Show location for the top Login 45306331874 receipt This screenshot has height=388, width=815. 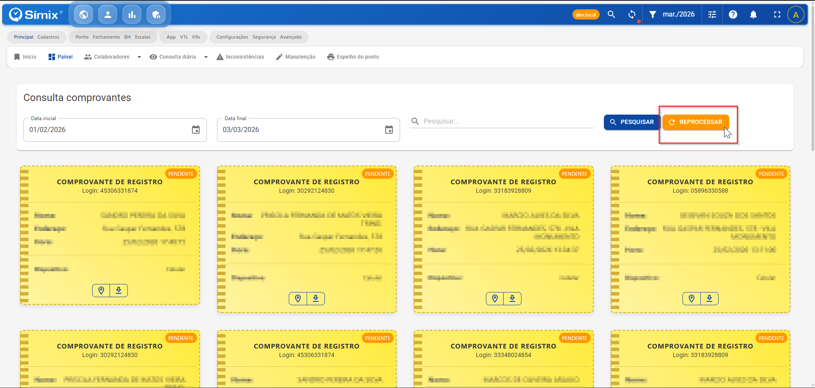pyautogui.click(x=101, y=290)
